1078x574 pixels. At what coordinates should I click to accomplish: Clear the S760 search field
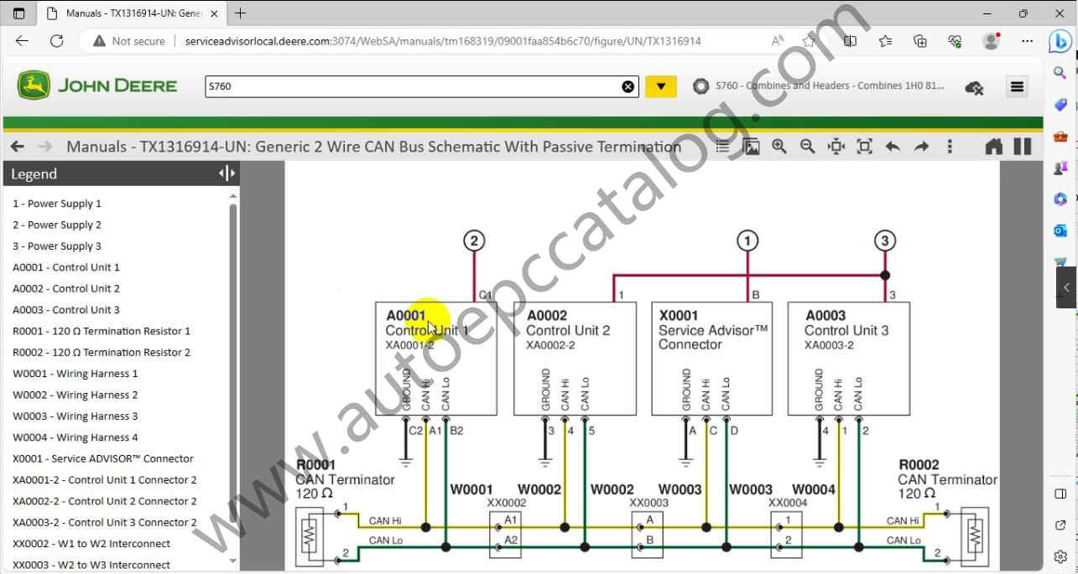628,86
